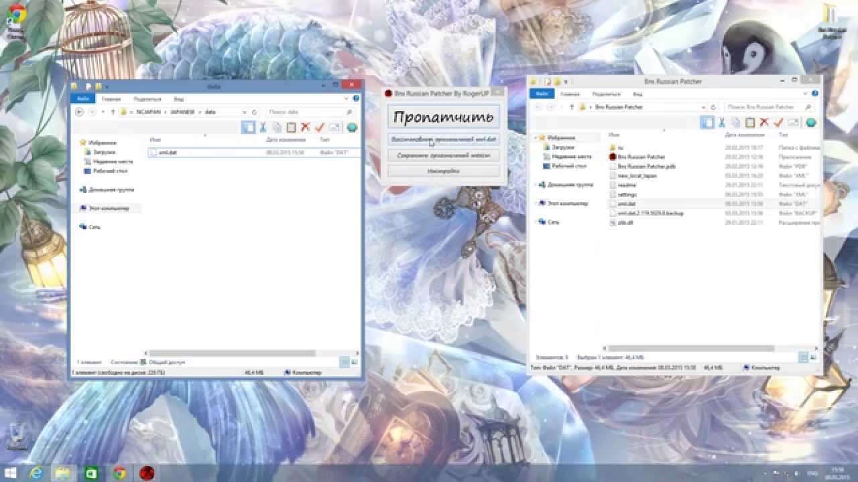Click the save original button in patcher
858x482 pixels.
[444, 155]
